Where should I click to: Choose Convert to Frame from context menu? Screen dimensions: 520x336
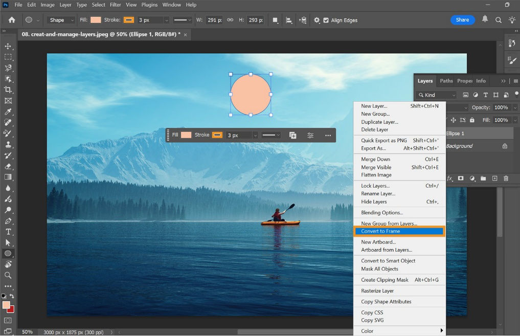381,231
